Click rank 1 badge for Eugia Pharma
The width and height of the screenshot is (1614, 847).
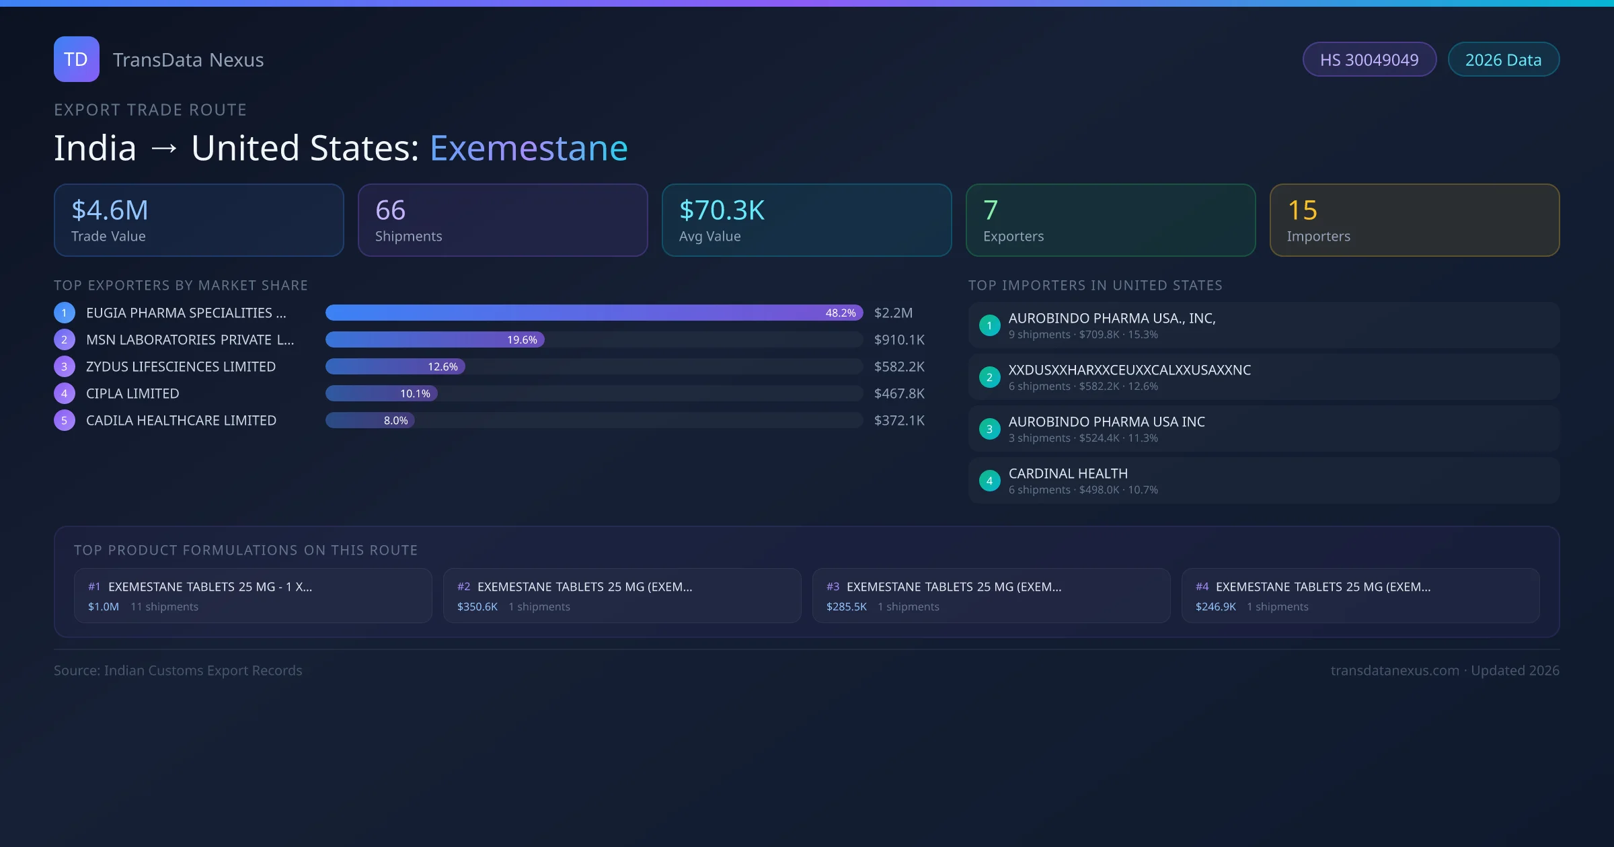65,313
